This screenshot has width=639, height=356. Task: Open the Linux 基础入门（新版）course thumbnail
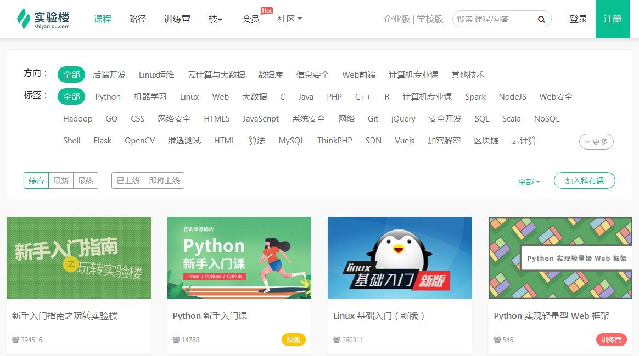(x=399, y=257)
